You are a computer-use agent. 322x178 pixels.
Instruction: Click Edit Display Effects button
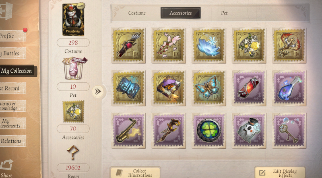click(x=280, y=173)
